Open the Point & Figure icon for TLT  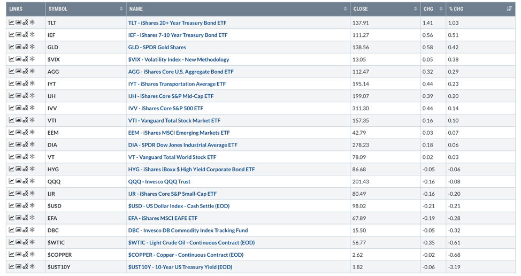[x=25, y=22]
